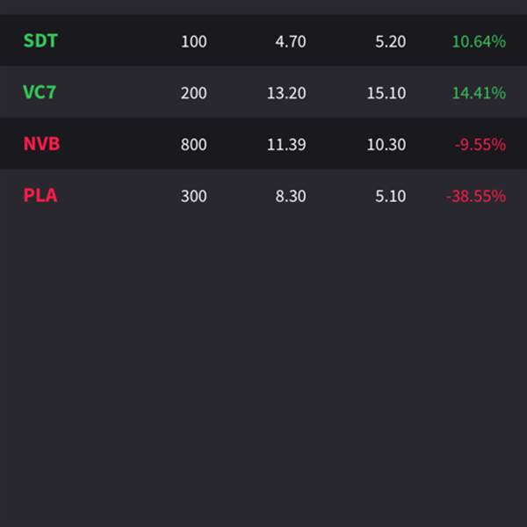Open the NVB stock ticker

pos(41,144)
